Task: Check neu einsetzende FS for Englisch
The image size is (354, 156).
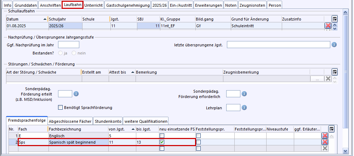Action: click(x=162, y=135)
